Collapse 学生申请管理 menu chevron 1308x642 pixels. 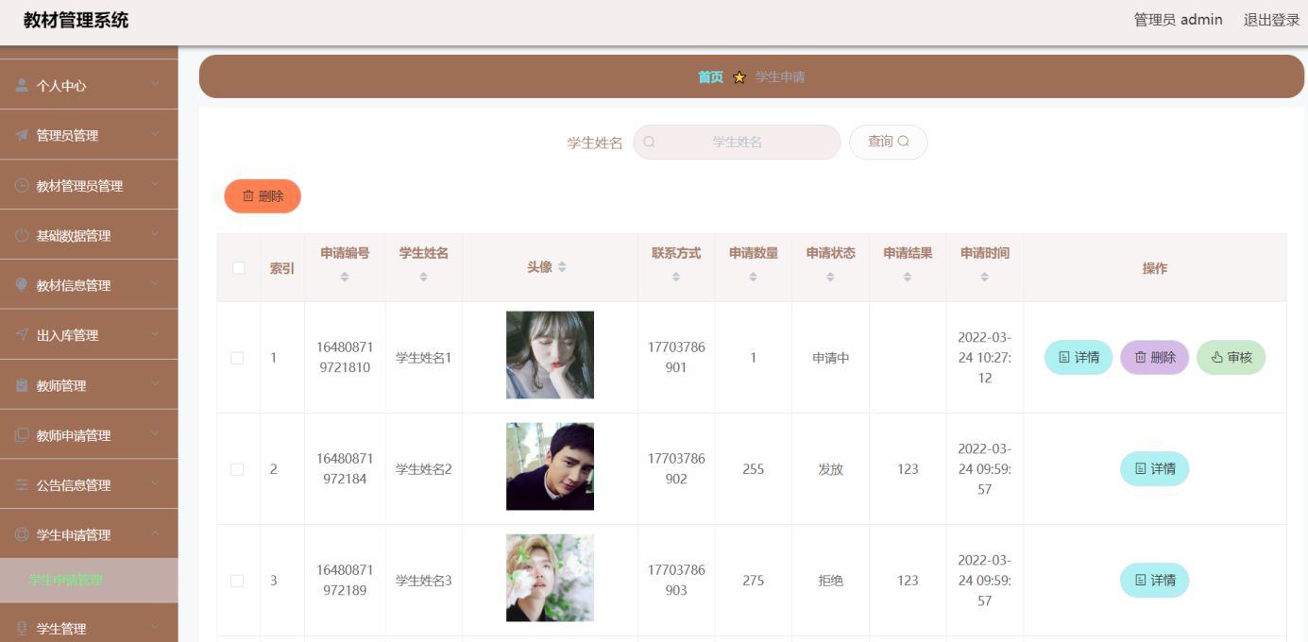coord(155,534)
